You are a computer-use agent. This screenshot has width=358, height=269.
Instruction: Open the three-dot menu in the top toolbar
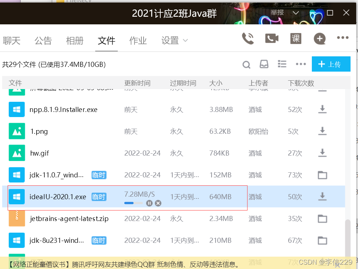(343, 38)
